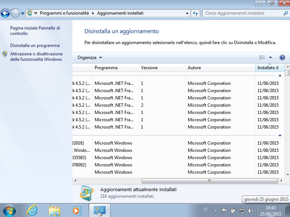Image resolution: width=290 pixels, height=217 pixels.
Task: Sort by the Versione column header
Action: (162, 68)
